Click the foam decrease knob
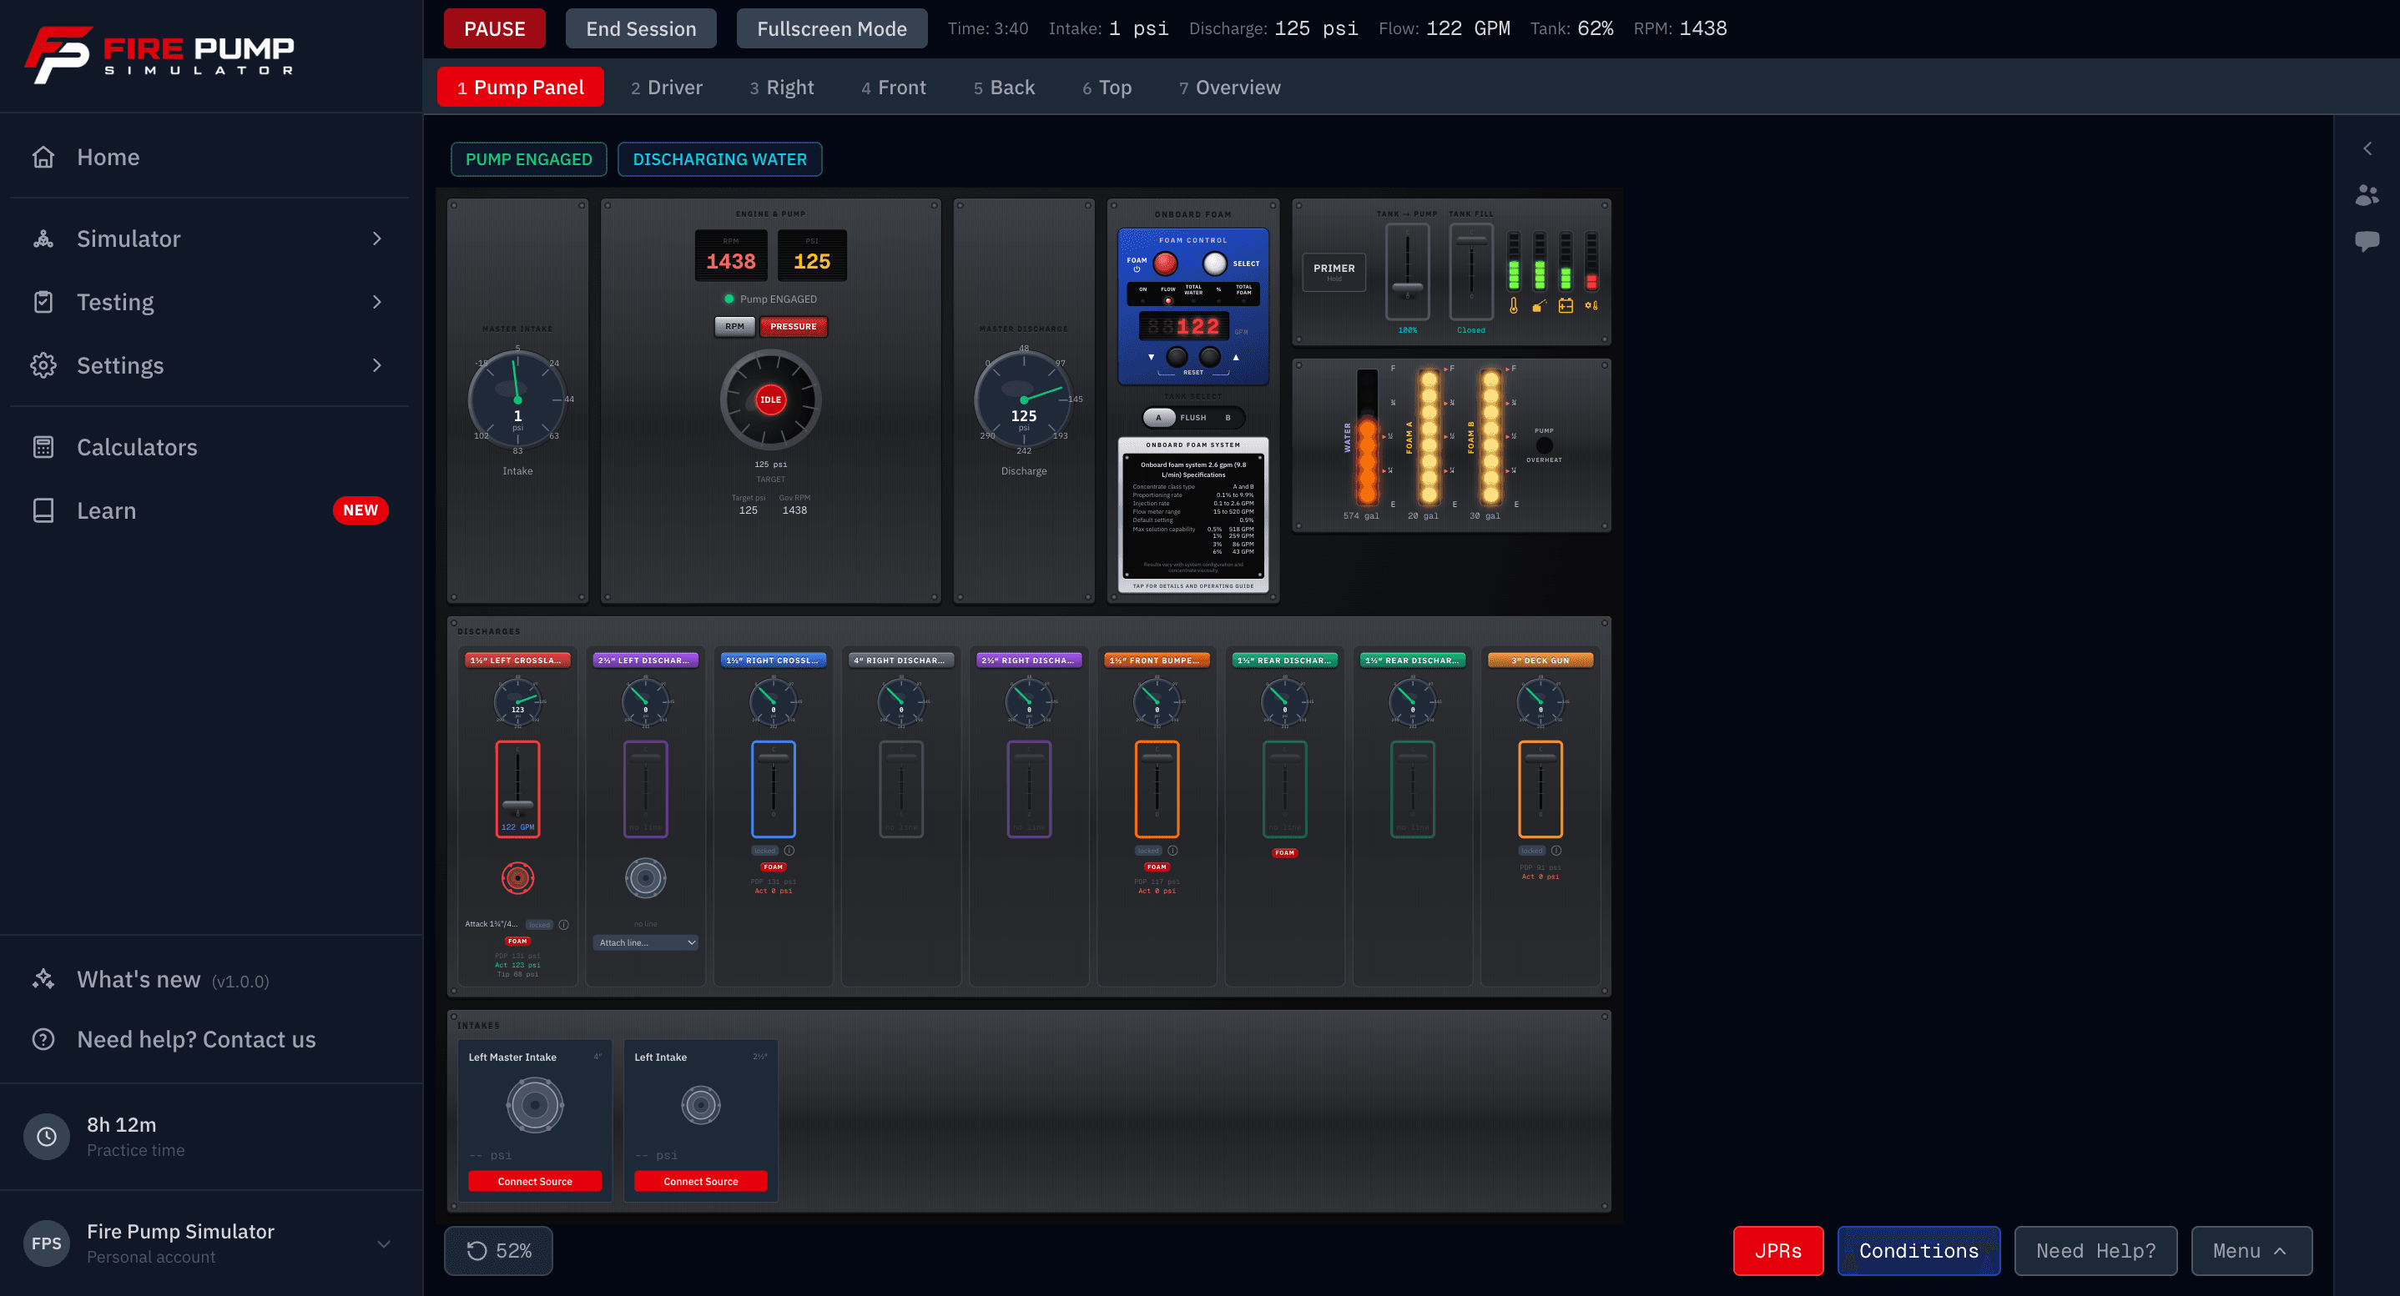Image resolution: width=2400 pixels, height=1296 pixels. click(x=1177, y=357)
